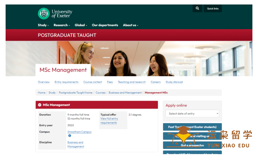Expand the About us menu
Screen dimensions: 258x159
click(x=130, y=25)
